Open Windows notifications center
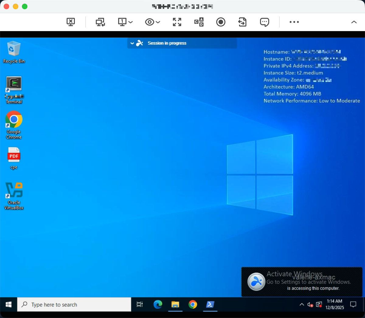The width and height of the screenshot is (365, 318). pyautogui.click(x=353, y=304)
